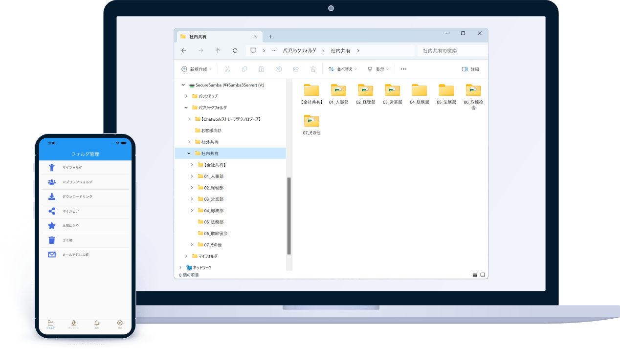This screenshot has height=349, width=620.
Task: Click the Cut scissors icon
Action: pos(227,69)
